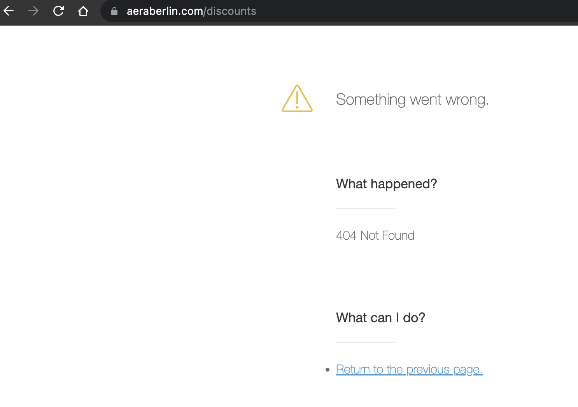Click the 'Something went wrong.' heading

pyautogui.click(x=412, y=100)
